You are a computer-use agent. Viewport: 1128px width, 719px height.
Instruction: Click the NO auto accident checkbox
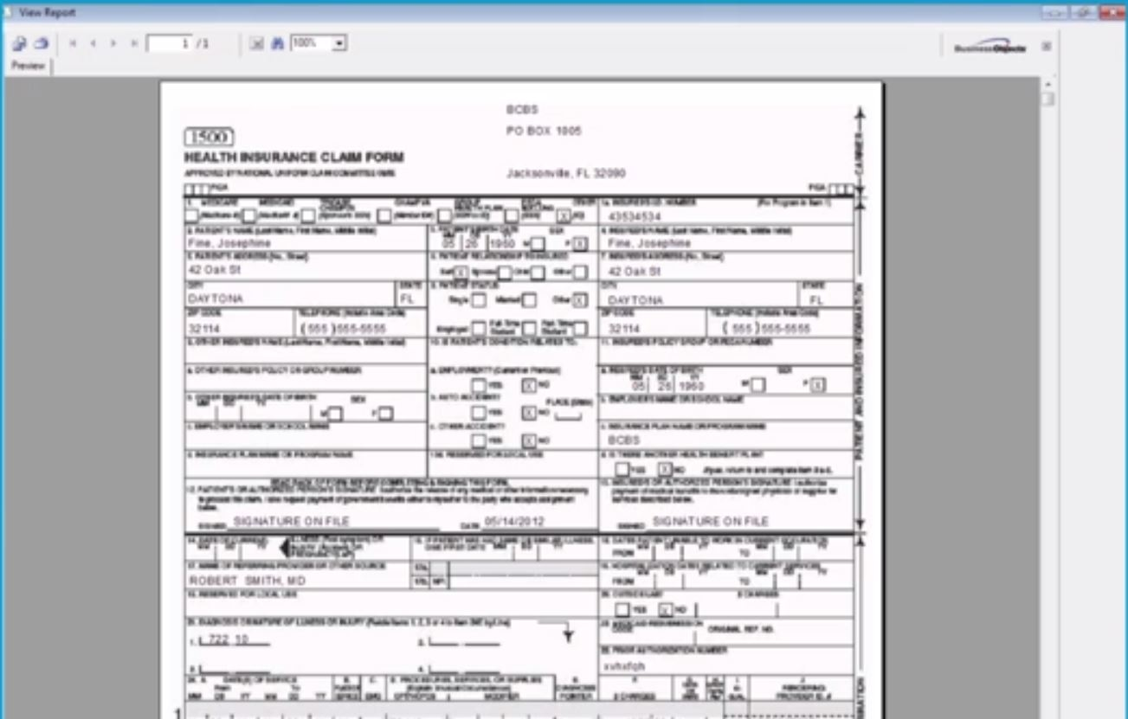tap(529, 413)
